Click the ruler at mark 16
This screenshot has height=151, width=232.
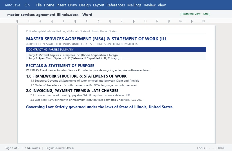click(x=204, y=21)
